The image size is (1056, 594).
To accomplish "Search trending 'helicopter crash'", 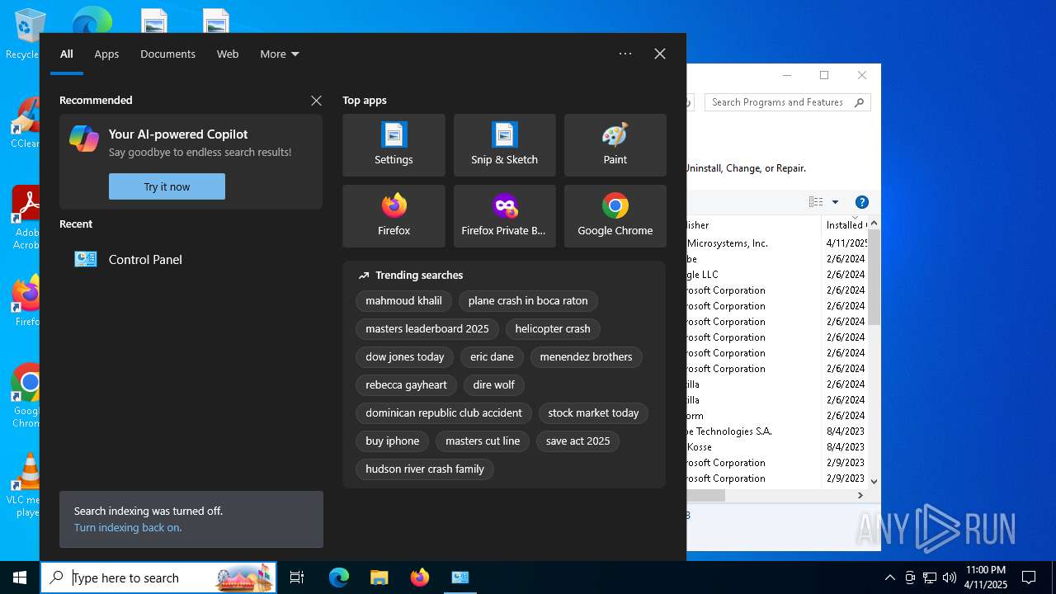I will tap(553, 329).
